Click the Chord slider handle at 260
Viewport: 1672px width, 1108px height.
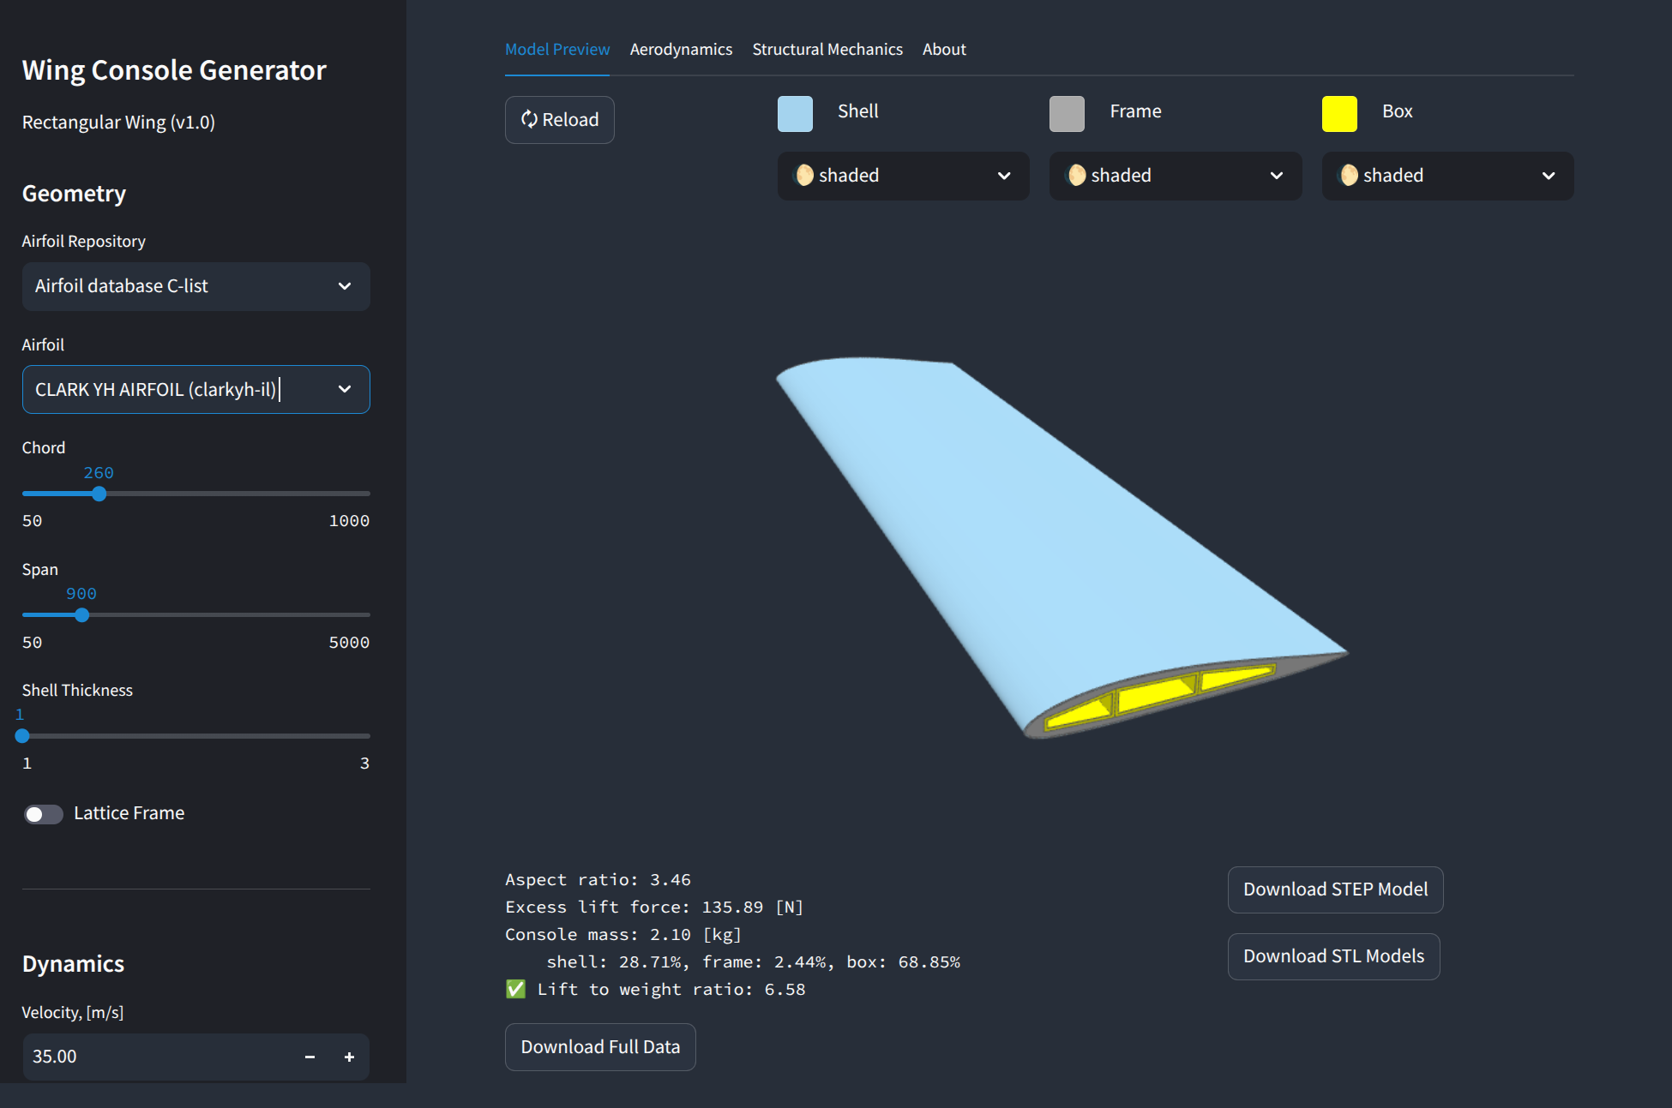(x=99, y=494)
